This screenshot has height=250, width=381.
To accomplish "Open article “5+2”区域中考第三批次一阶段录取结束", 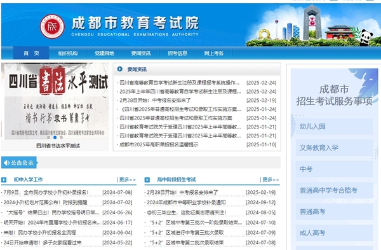I will click(x=195, y=223).
